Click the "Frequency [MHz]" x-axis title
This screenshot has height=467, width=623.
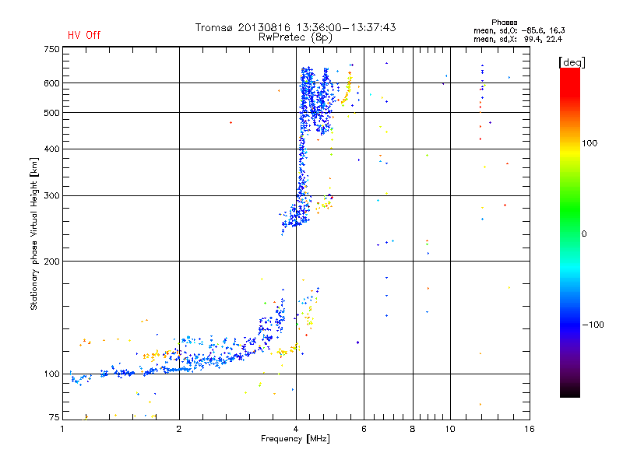pos(295,439)
